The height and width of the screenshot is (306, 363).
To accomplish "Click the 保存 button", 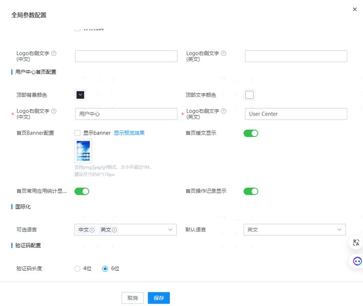I will click(x=159, y=298).
